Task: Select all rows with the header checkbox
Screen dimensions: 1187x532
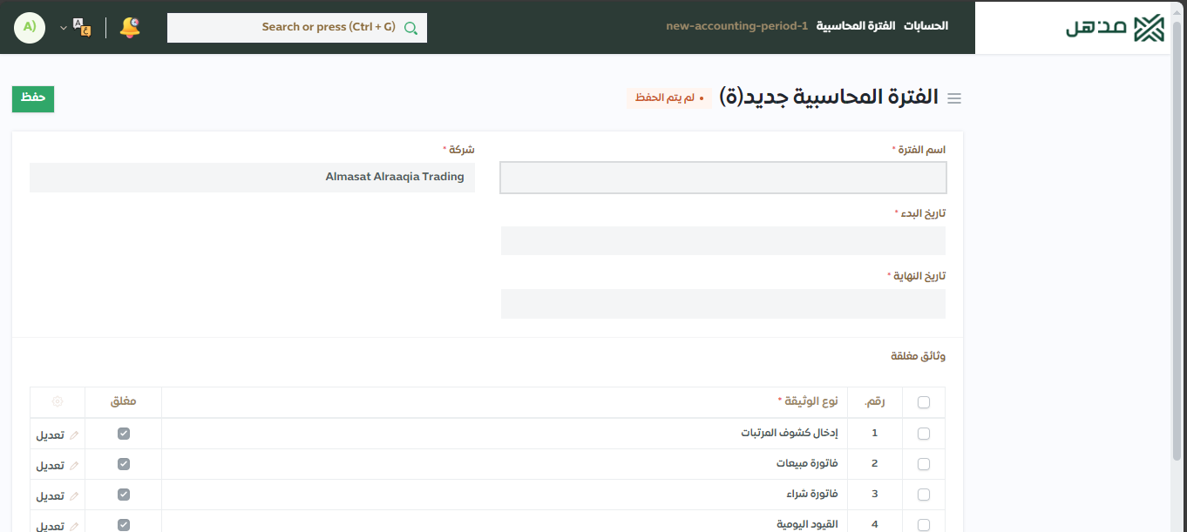Action: (924, 402)
